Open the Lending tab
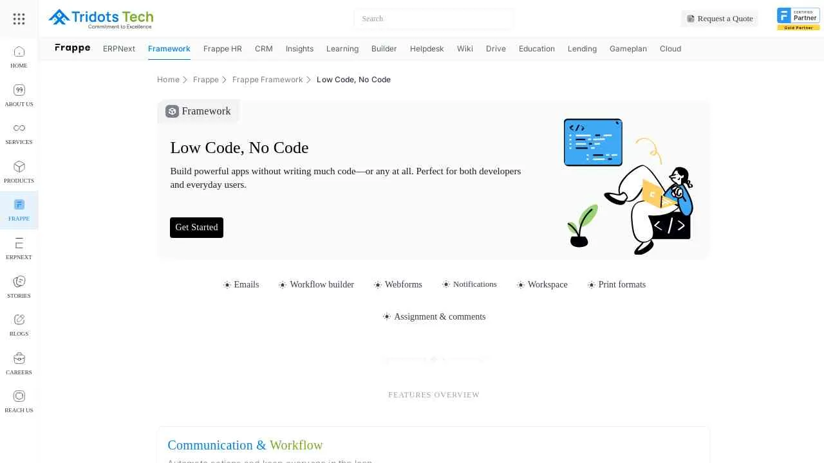This screenshot has width=824, height=463. 582,49
